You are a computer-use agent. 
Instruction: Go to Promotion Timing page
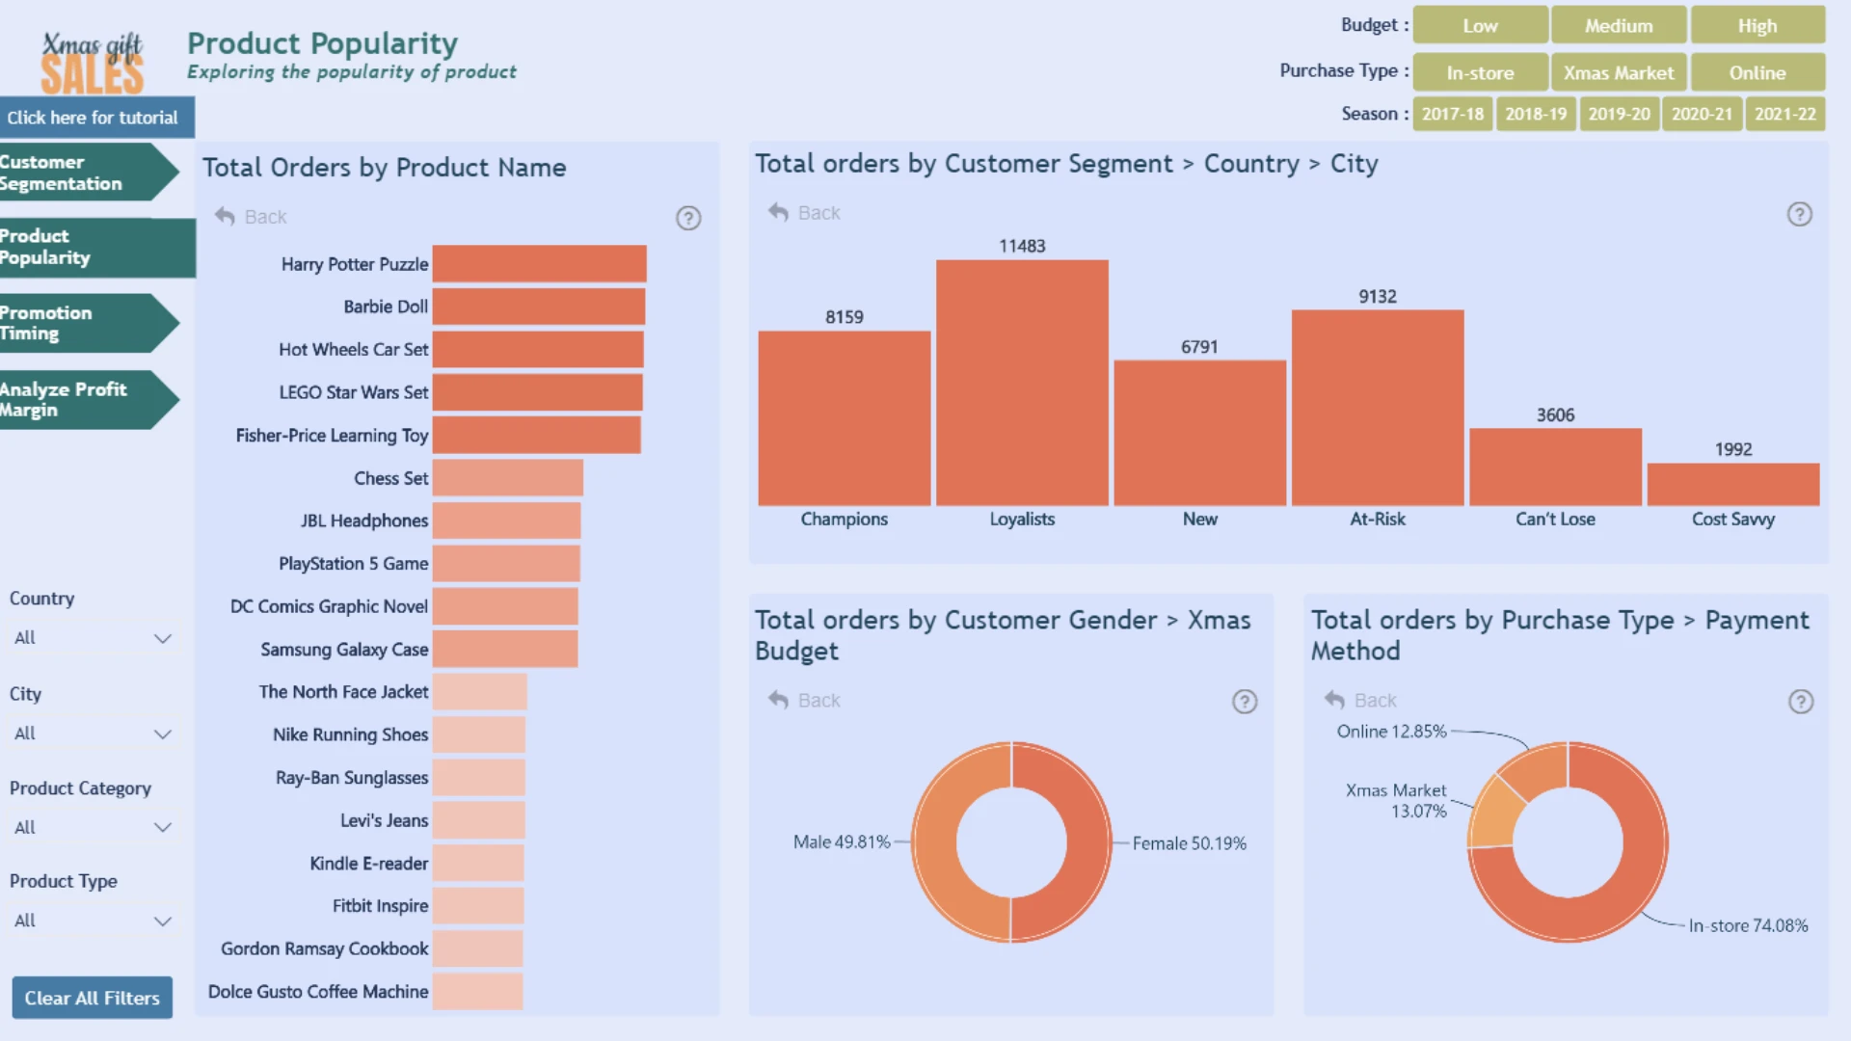click(x=89, y=323)
